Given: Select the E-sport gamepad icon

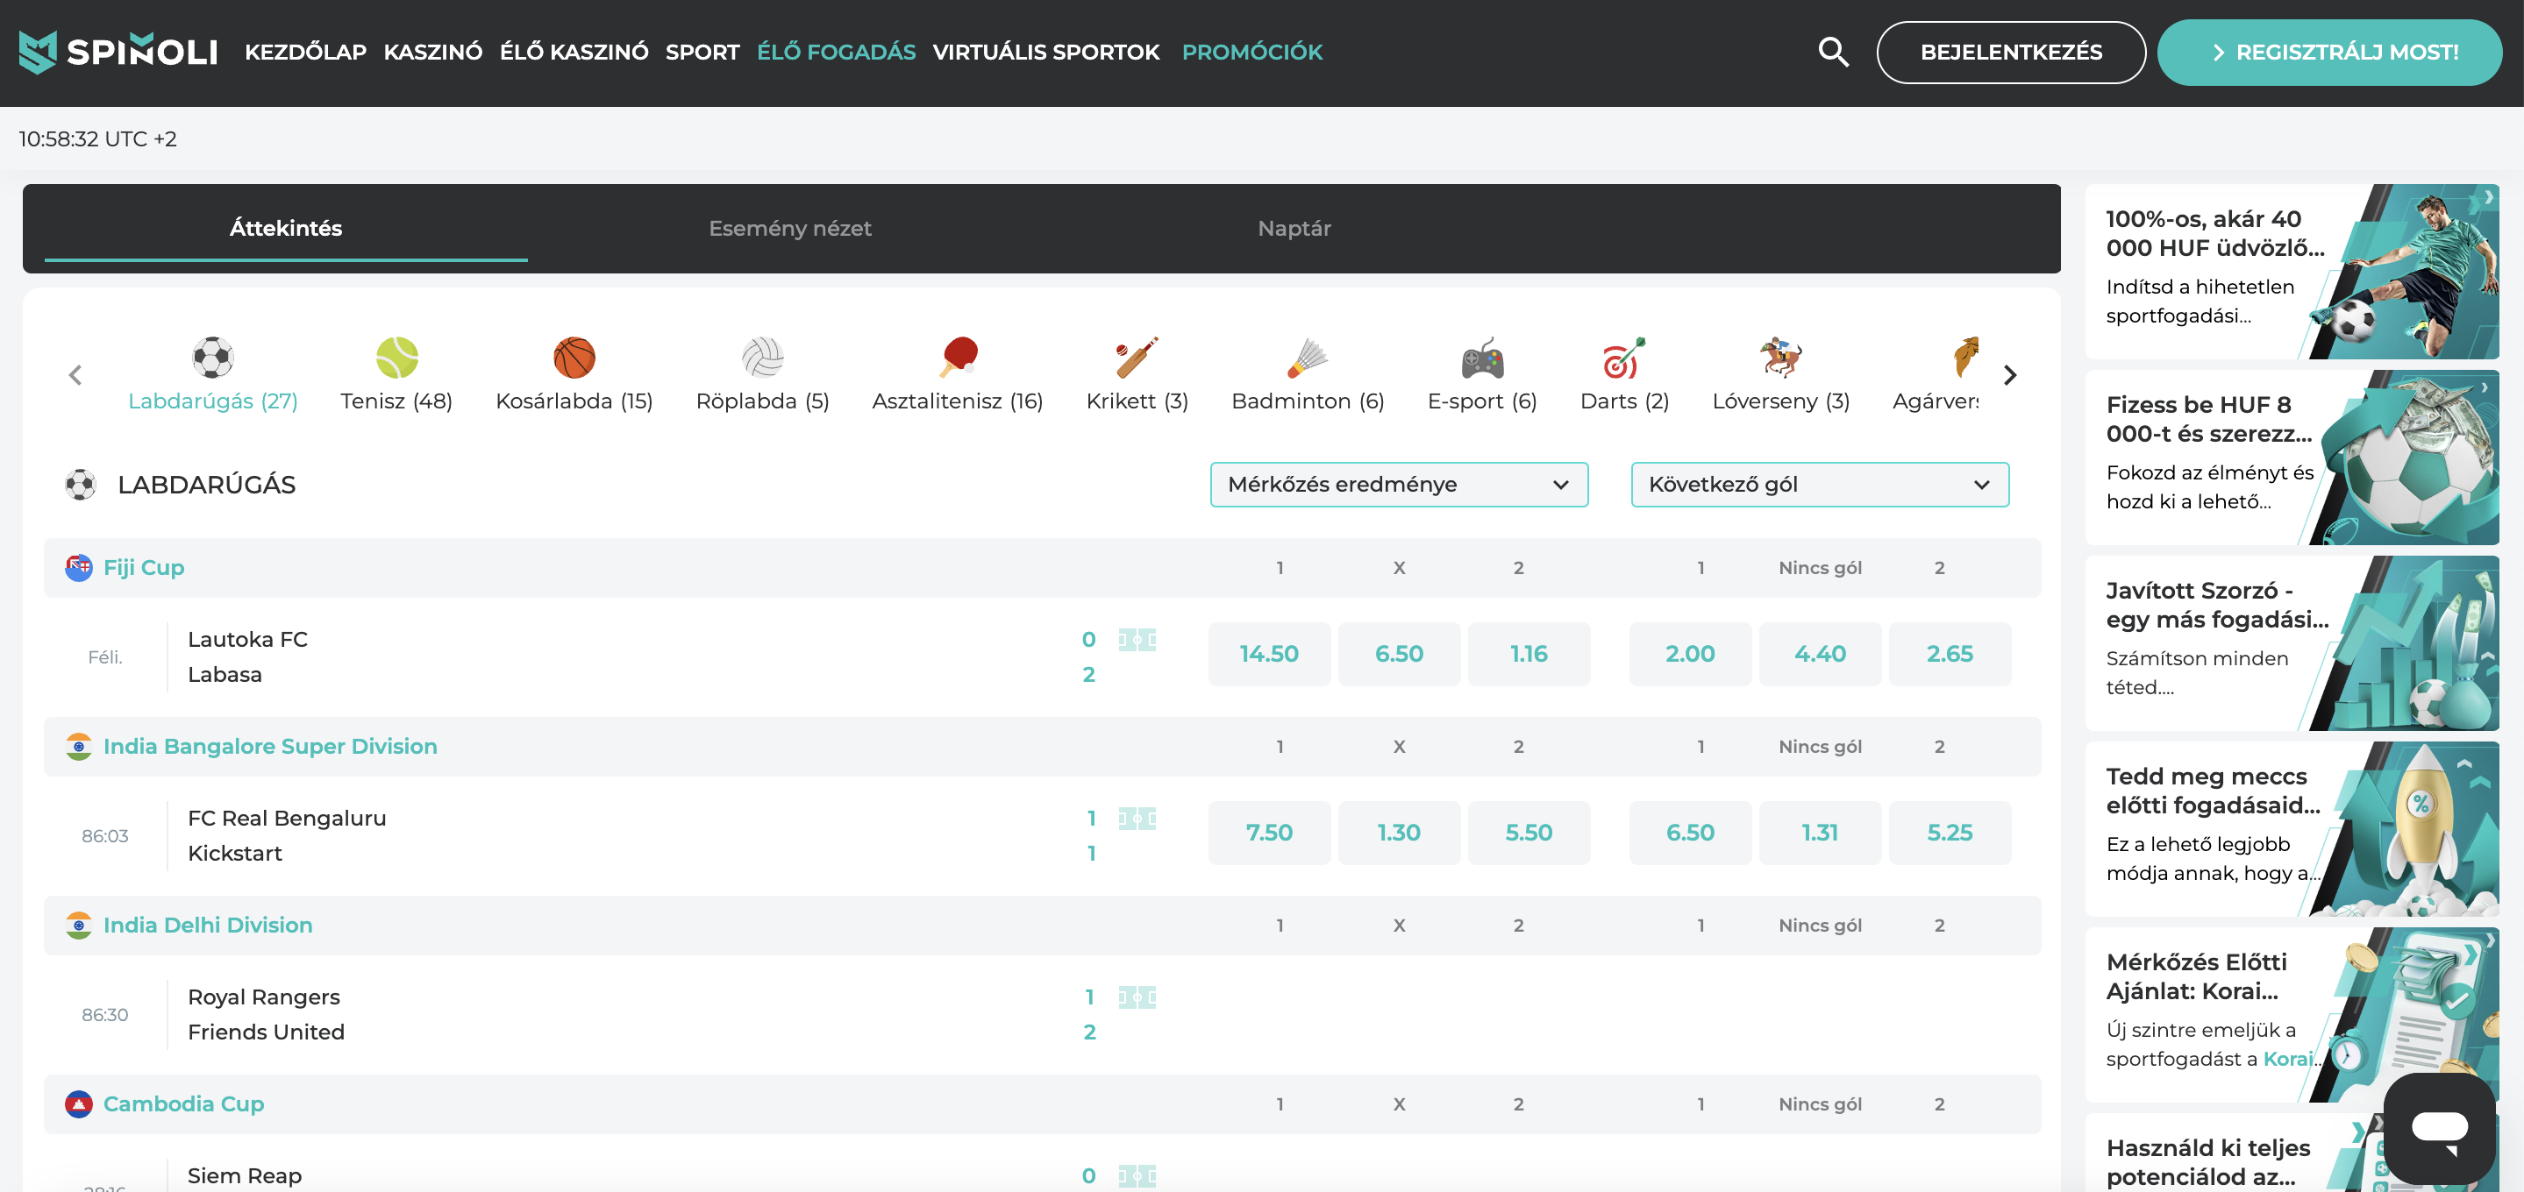Looking at the screenshot, I should point(1481,358).
